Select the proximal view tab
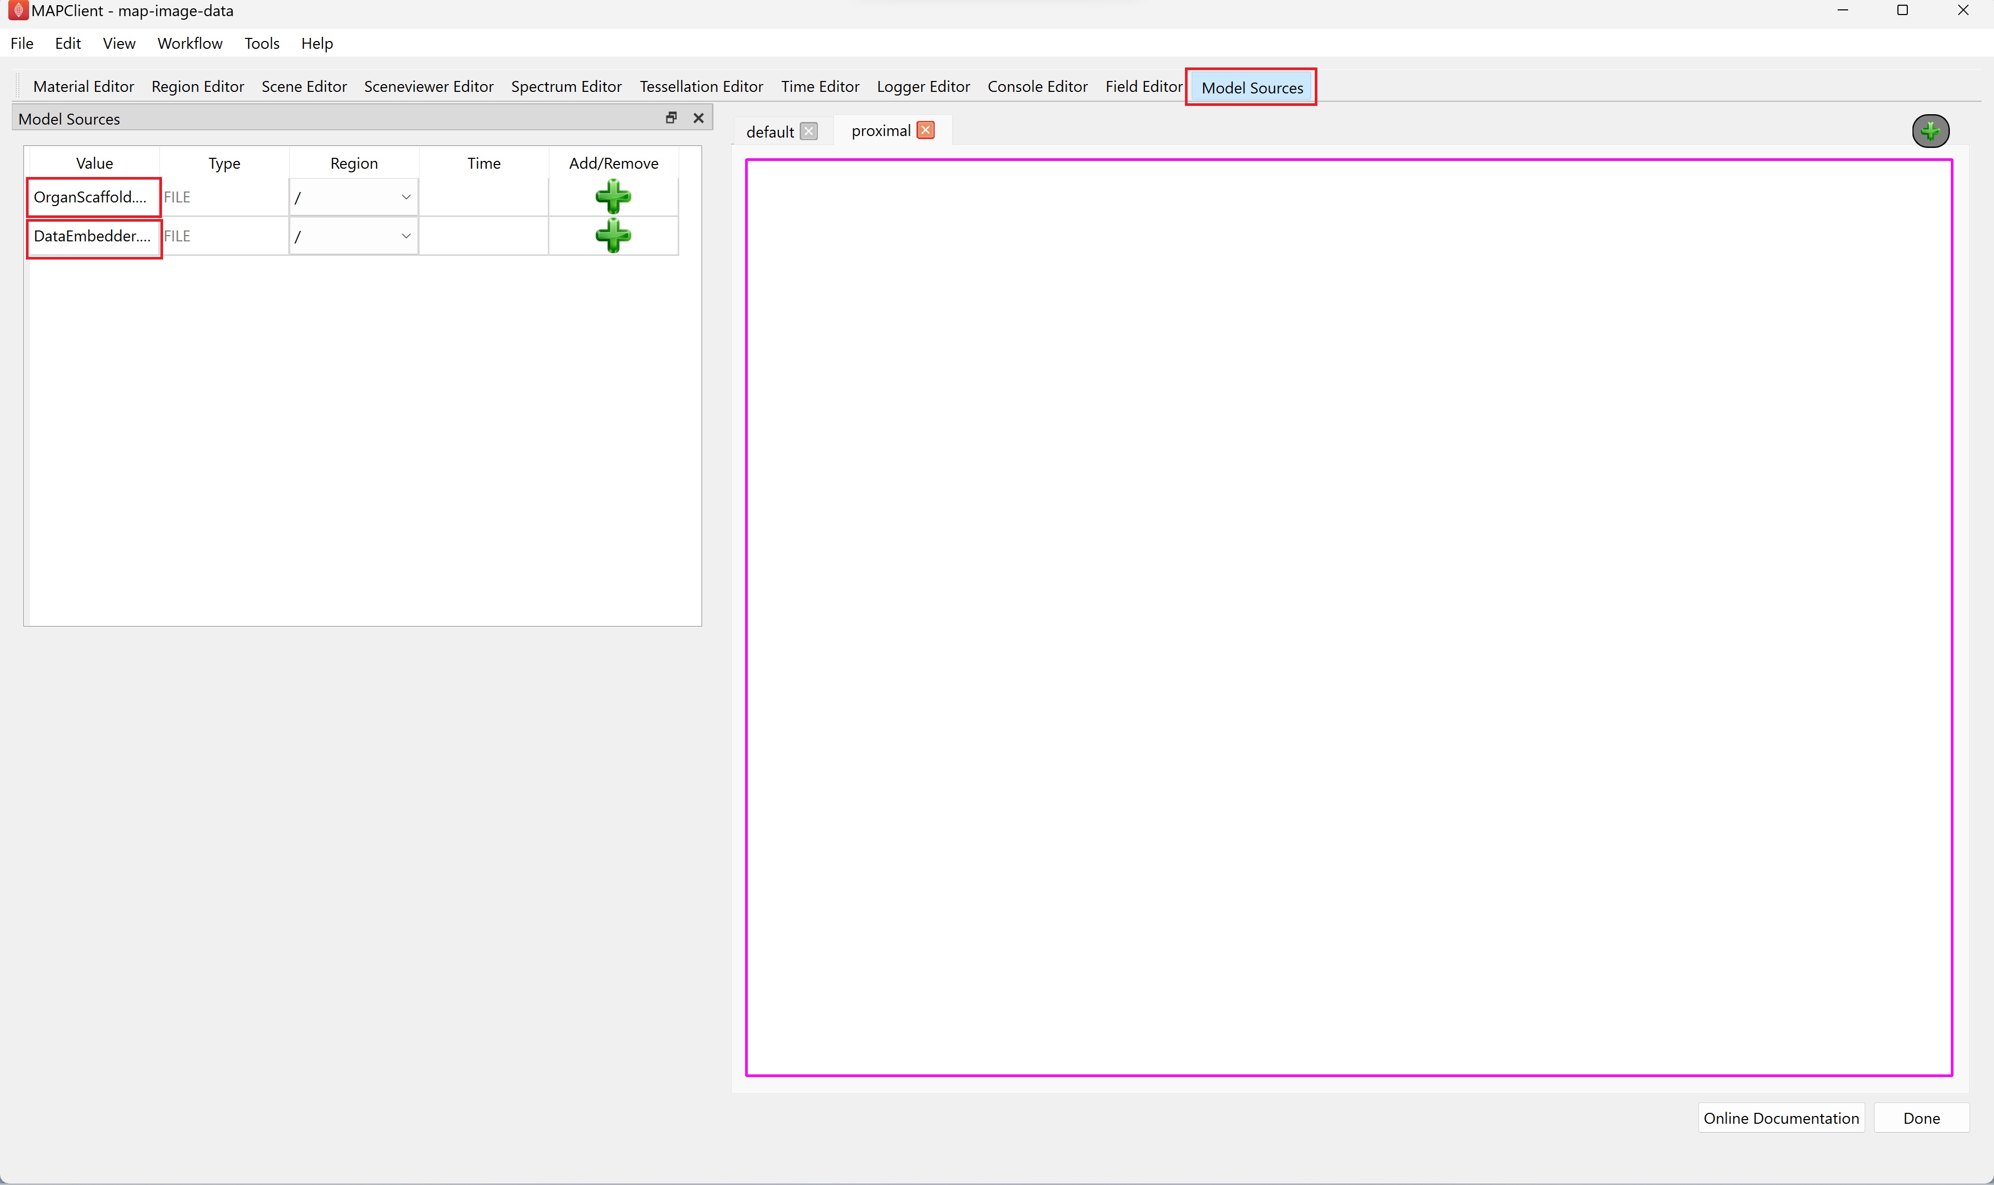 point(880,130)
